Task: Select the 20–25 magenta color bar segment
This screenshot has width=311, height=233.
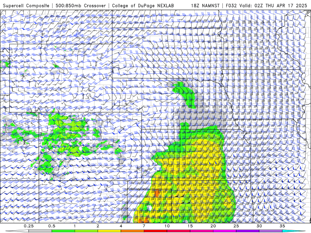Action: [225, 231]
